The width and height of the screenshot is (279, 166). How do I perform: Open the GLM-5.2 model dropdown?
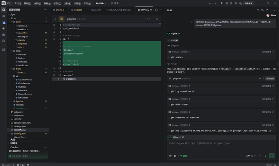(251, 155)
